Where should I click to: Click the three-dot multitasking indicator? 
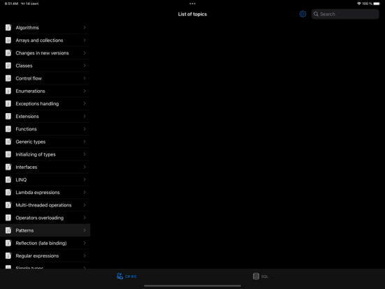point(192,3)
